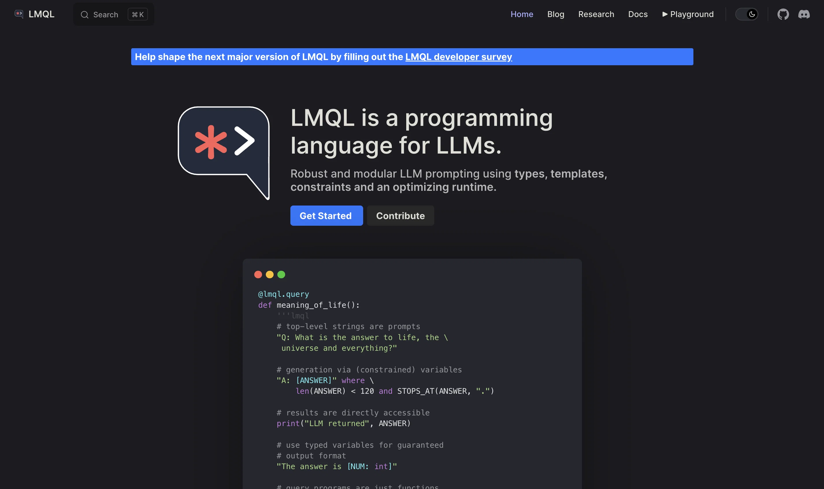Image resolution: width=824 pixels, height=489 pixels.
Task: Open the GitHub repository icon
Action: [783, 14]
